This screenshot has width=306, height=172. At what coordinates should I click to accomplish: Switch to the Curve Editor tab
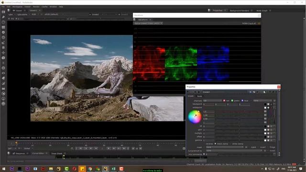[38, 153]
